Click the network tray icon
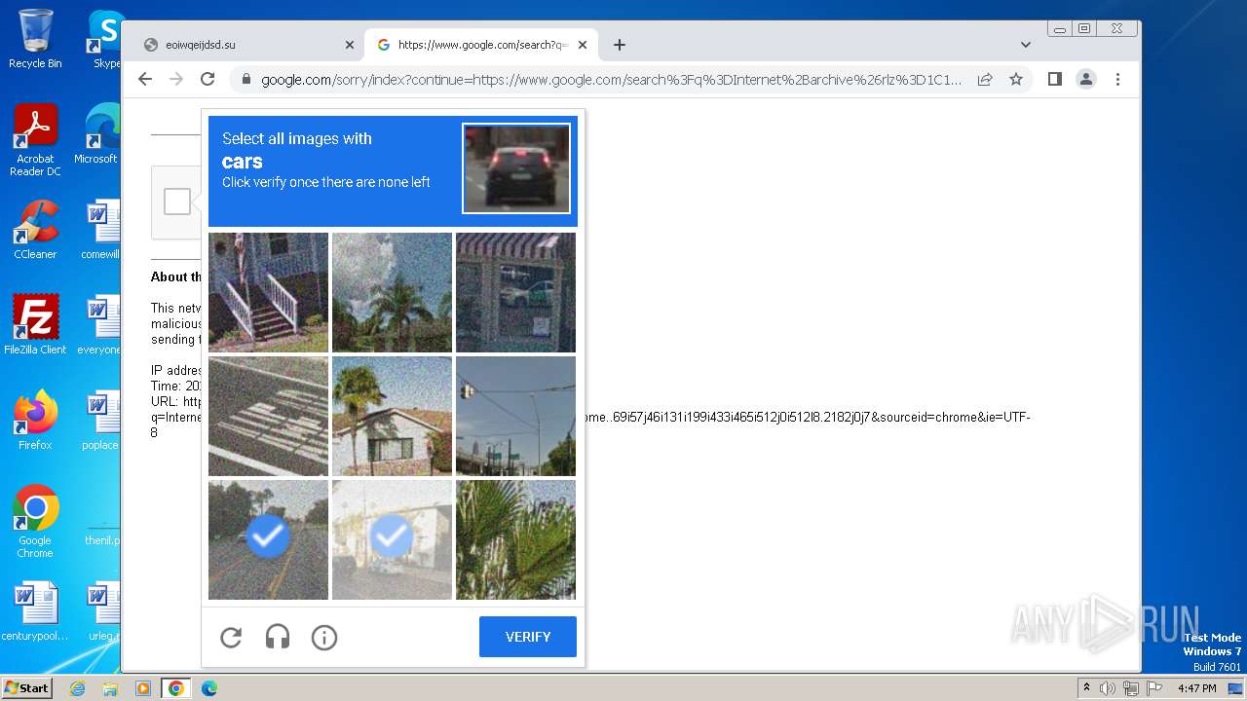Viewport: 1247px width, 701px height. pyautogui.click(x=1130, y=688)
